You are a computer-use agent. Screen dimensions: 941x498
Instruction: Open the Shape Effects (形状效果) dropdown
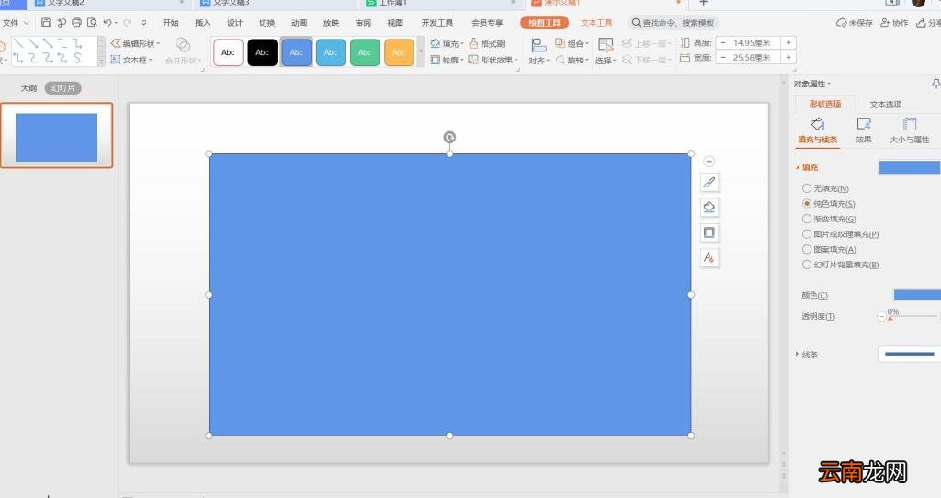(x=493, y=60)
